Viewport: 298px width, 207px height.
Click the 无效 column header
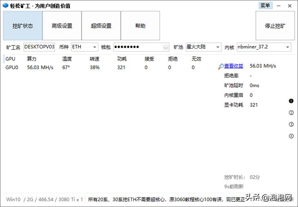pos(196,59)
